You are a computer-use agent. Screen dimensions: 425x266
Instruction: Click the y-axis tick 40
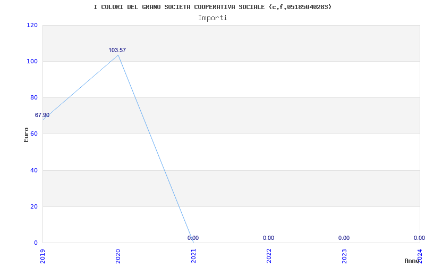tap(33, 170)
